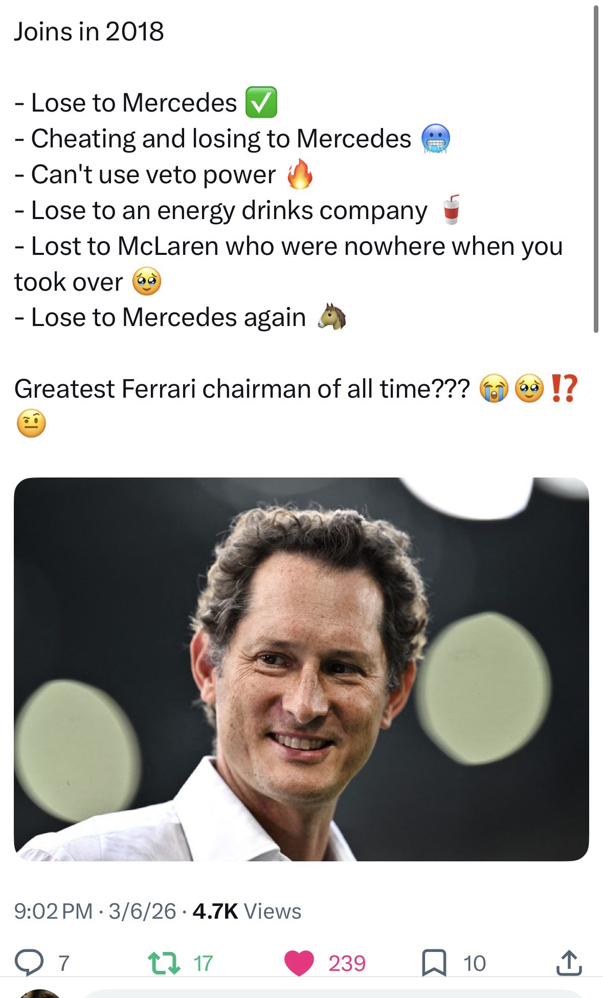The image size is (603, 998).
Task: Click the red exclamation question mark emoji
Action: pos(565,388)
